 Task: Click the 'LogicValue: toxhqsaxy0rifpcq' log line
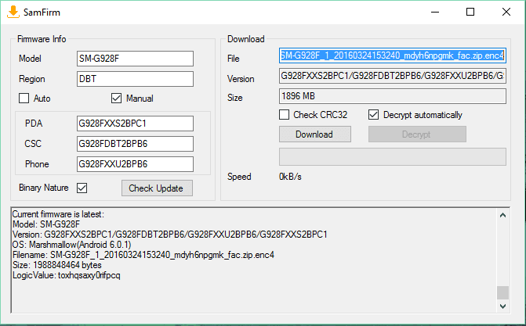[66, 275]
